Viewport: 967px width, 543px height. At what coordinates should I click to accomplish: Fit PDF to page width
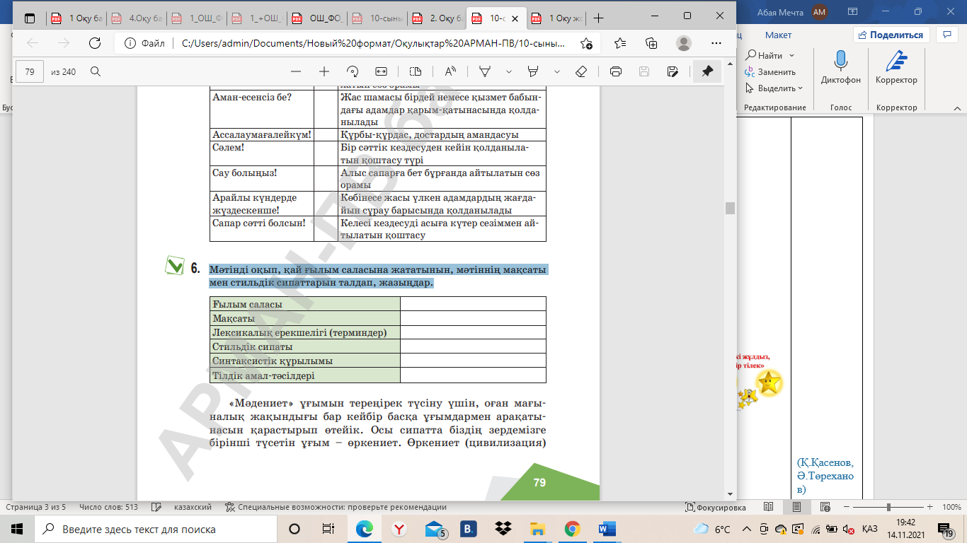[x=381, y=71]
